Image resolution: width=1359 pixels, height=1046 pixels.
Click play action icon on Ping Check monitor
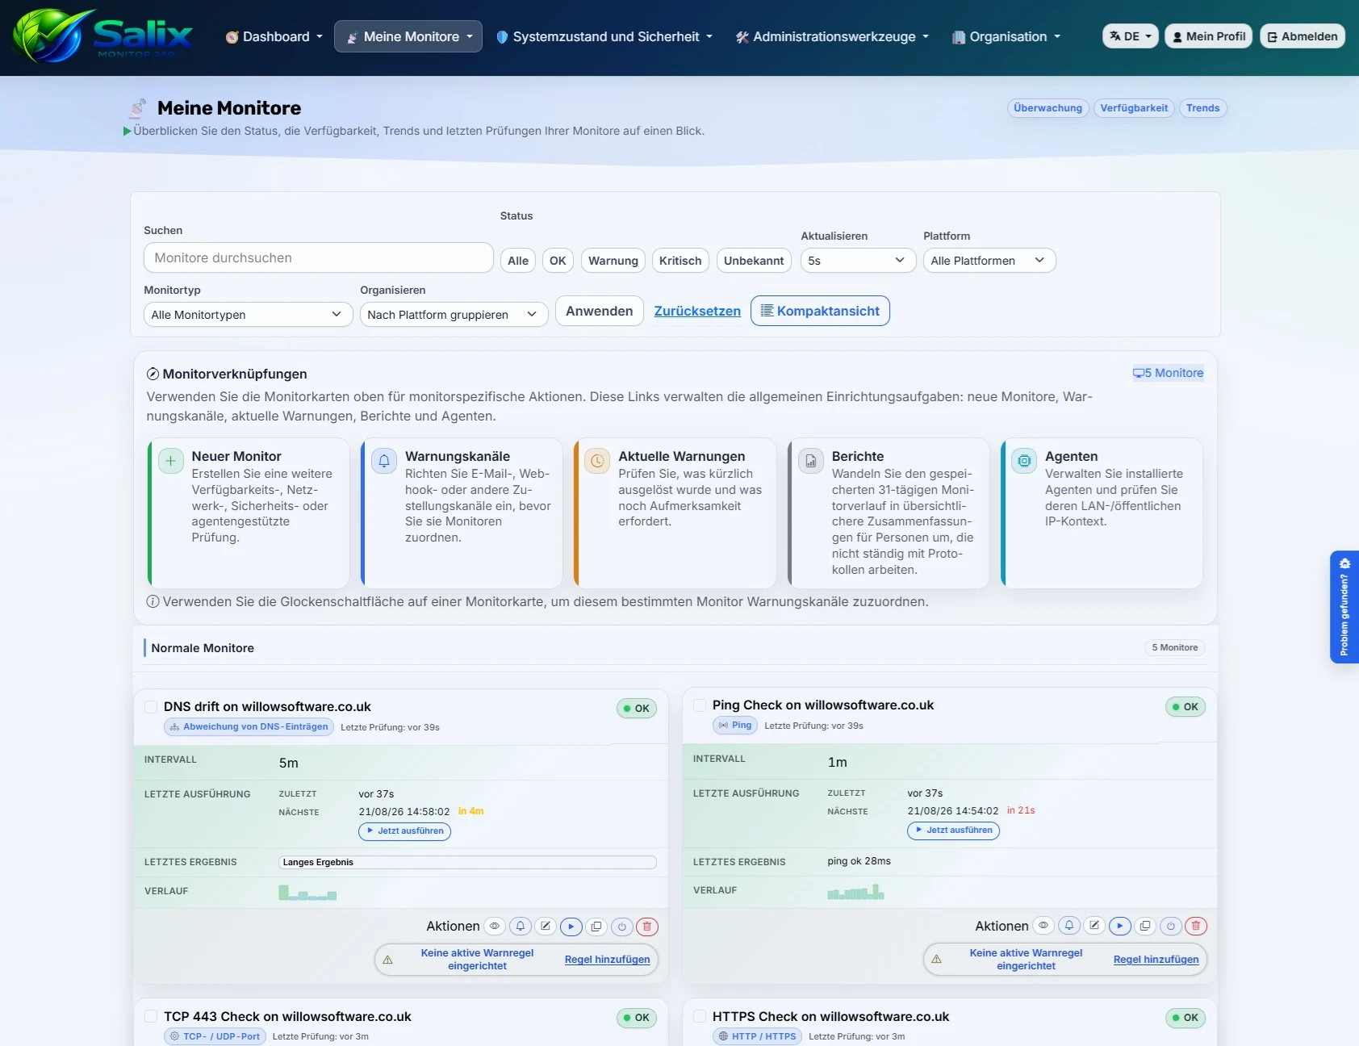[1120, 926]
